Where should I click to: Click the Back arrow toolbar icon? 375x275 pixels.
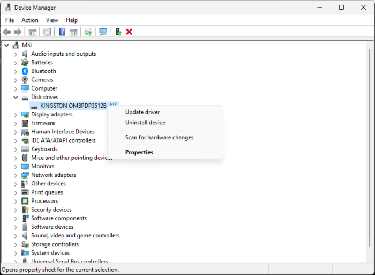tap(7, 32)
